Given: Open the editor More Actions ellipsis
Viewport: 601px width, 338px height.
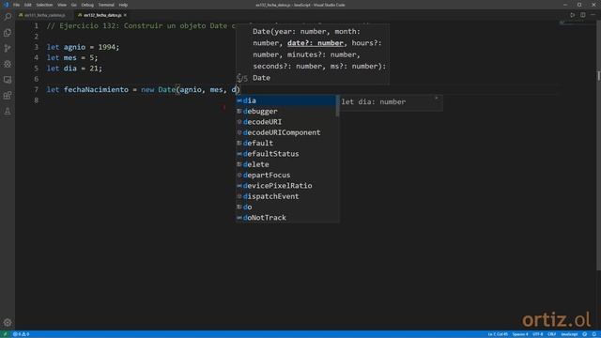Looking at the screenshot, I should click(593, 15).
